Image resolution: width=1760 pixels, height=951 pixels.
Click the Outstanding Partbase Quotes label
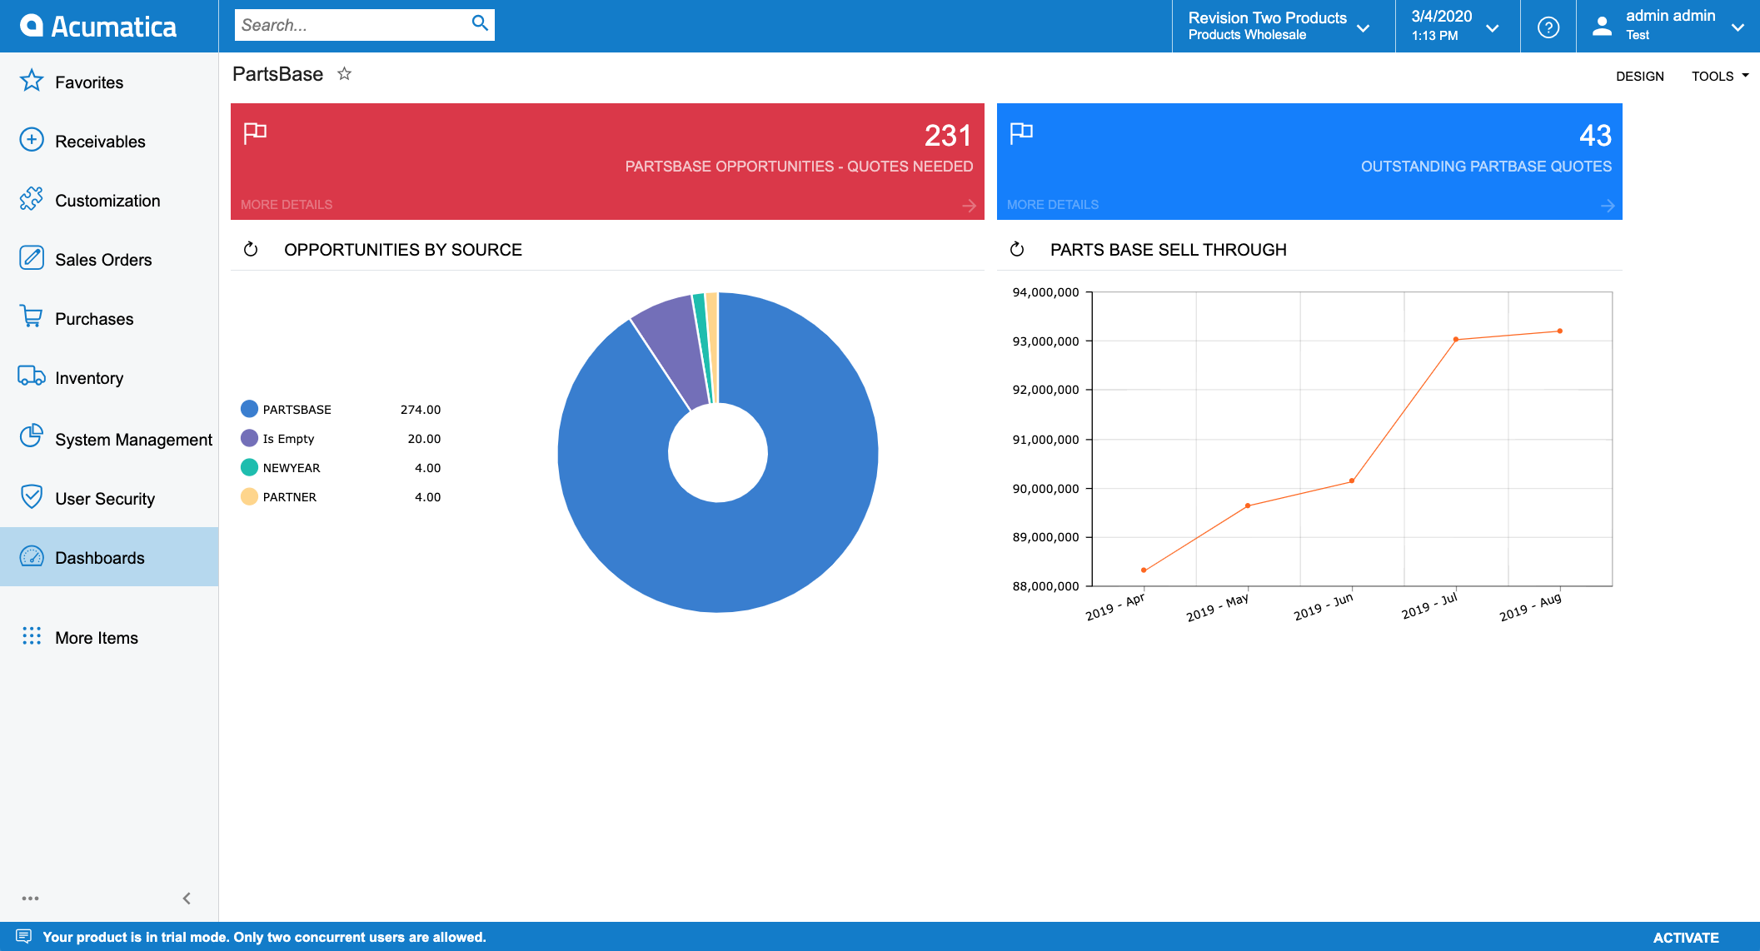click(1486, 167)
